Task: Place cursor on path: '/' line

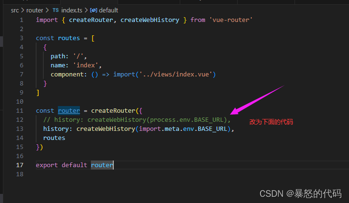Action: tap(68, 56)
